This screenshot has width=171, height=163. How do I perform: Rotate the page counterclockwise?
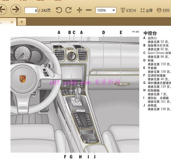tap(59, 10)
